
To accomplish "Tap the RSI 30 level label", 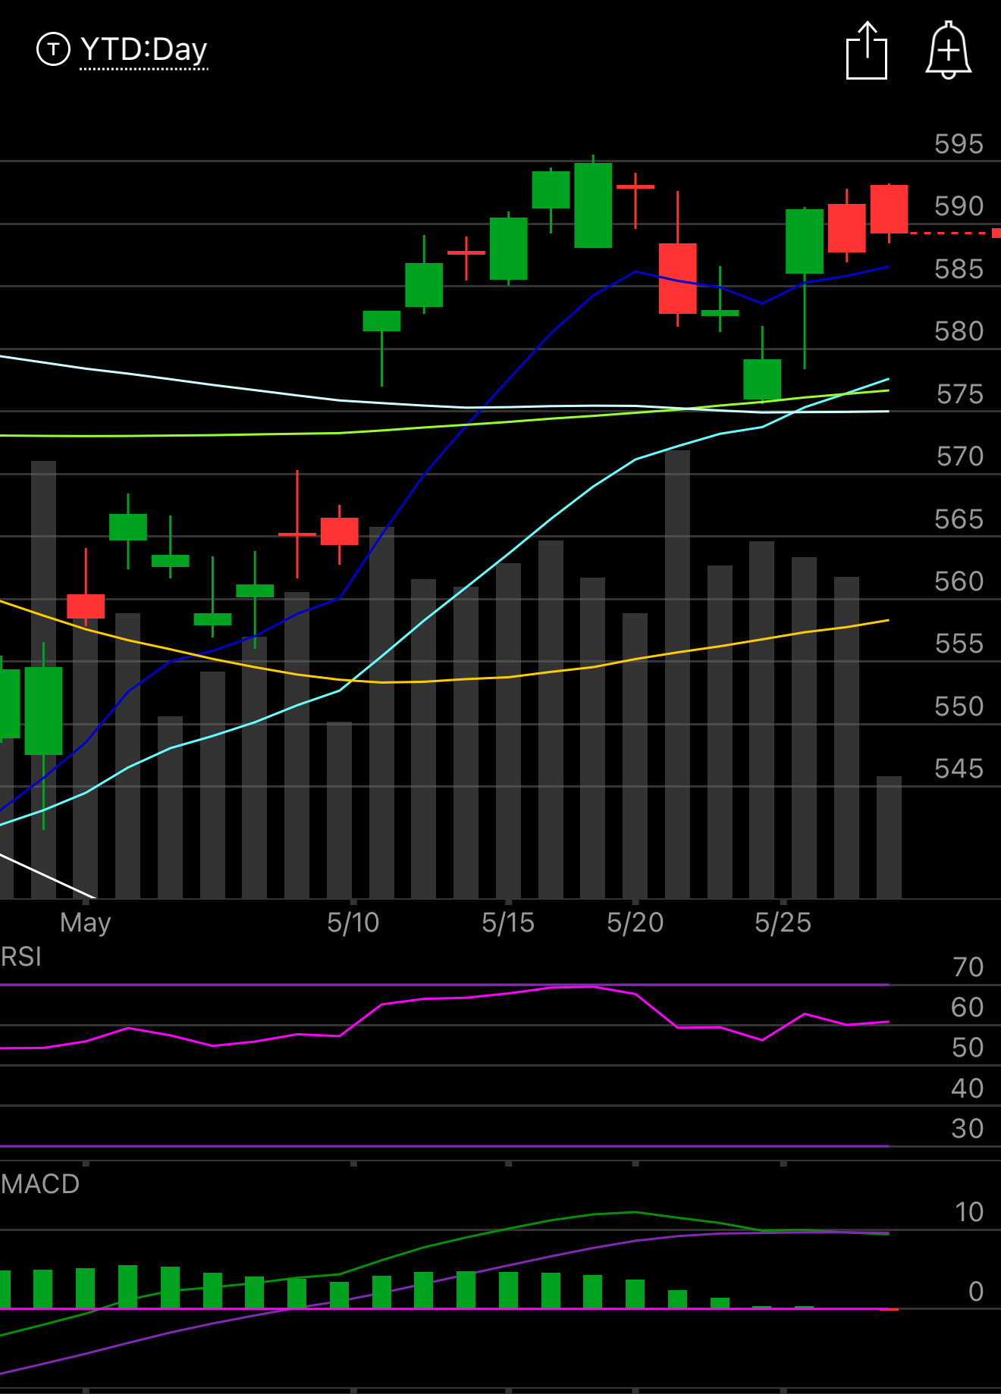I will pos(968,1129).
